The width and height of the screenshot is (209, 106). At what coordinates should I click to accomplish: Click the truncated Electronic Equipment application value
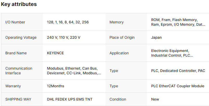click(x=172, y=53)
